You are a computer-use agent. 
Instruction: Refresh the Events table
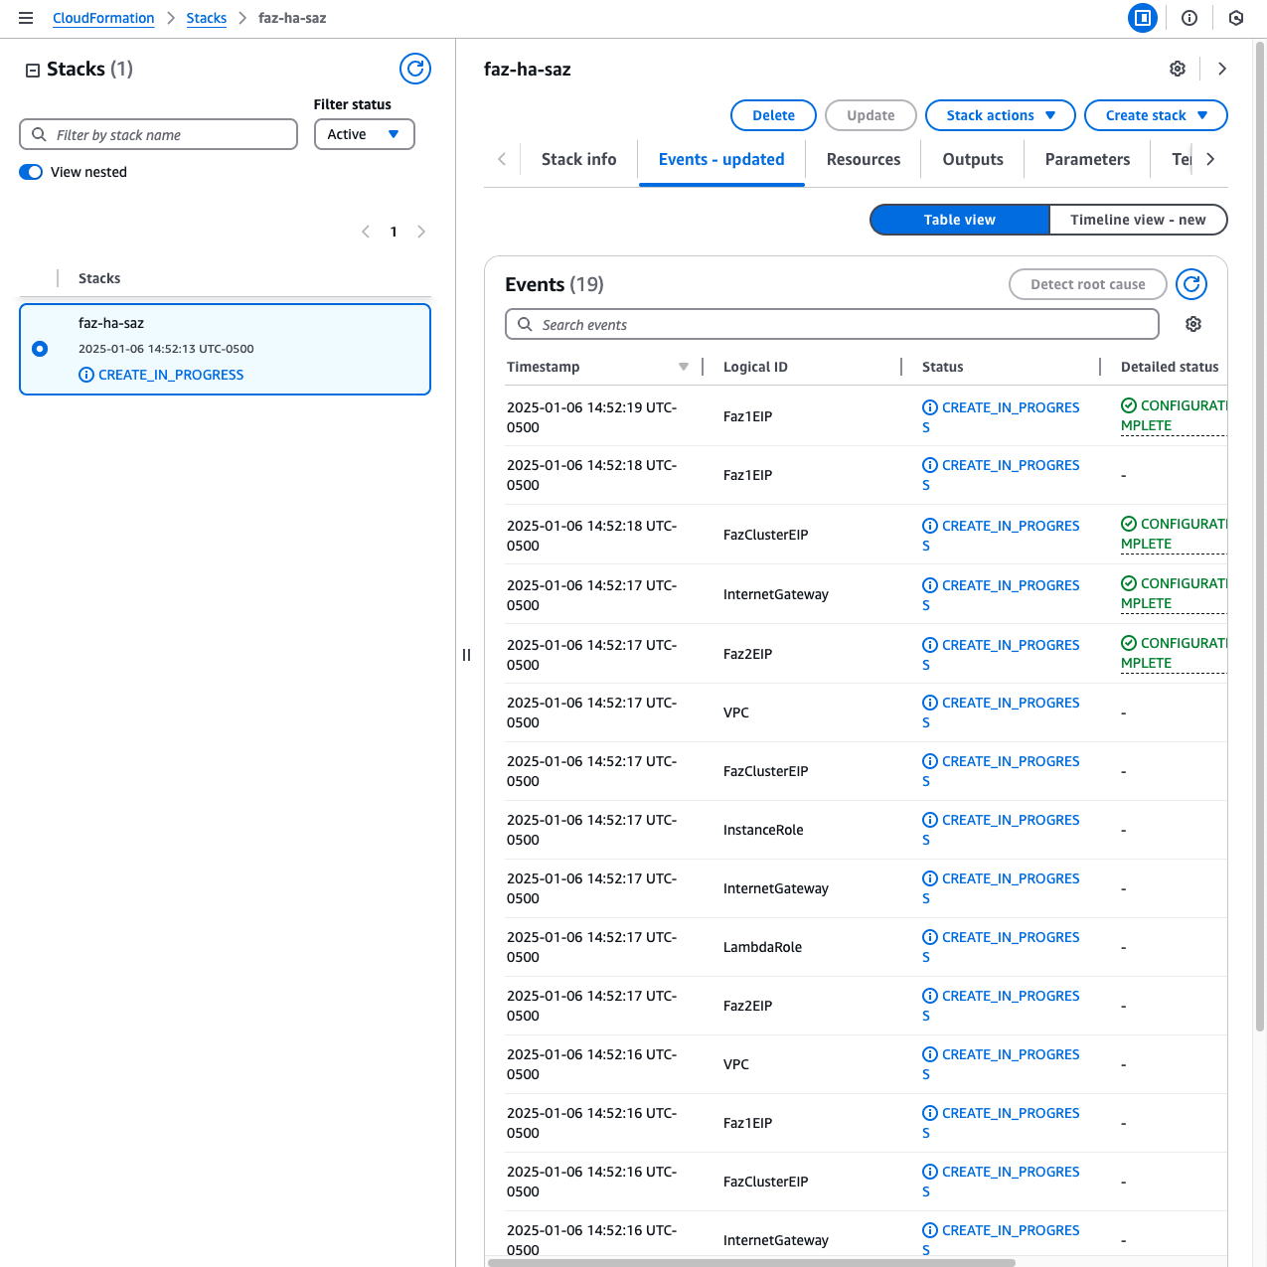pyautogui.click(x=1191, y=284)
